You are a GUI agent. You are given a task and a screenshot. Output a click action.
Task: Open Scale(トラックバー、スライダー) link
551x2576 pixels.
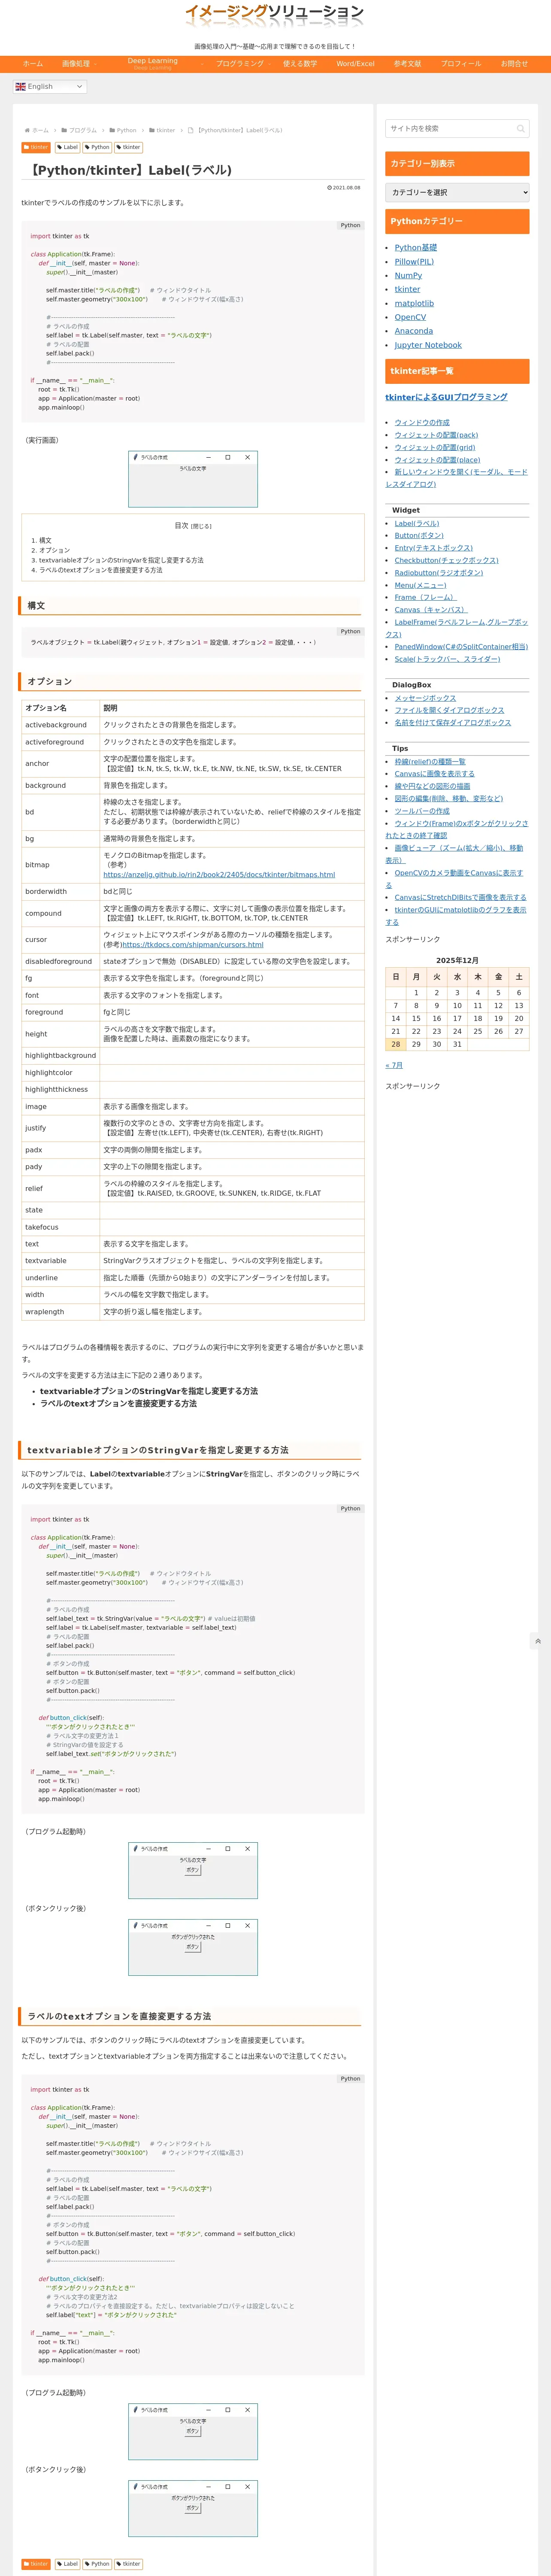[x=447, y=659]
